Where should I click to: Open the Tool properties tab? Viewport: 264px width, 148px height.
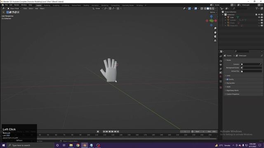pyautogui.click(x=221, y=56)
